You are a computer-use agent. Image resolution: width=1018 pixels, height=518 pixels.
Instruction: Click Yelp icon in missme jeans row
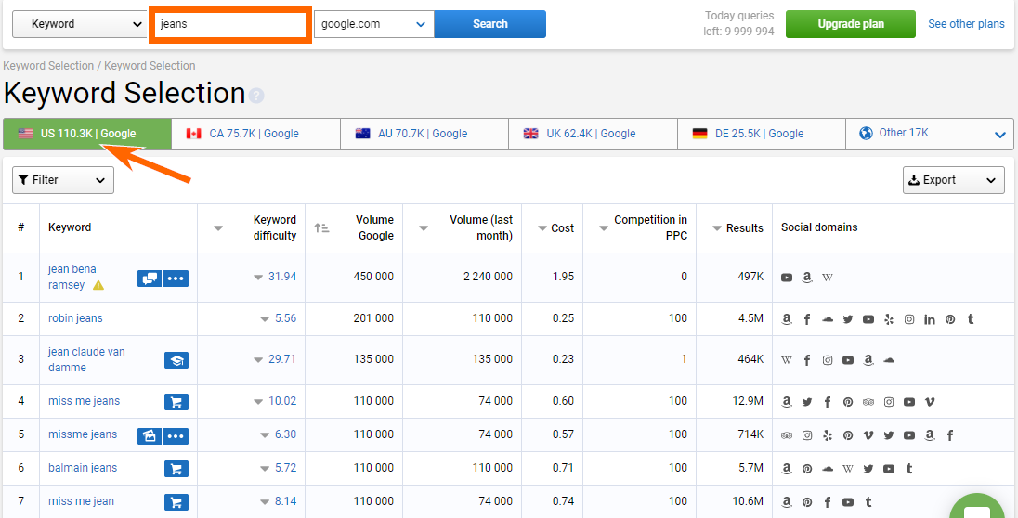click(x=827, y=435)
